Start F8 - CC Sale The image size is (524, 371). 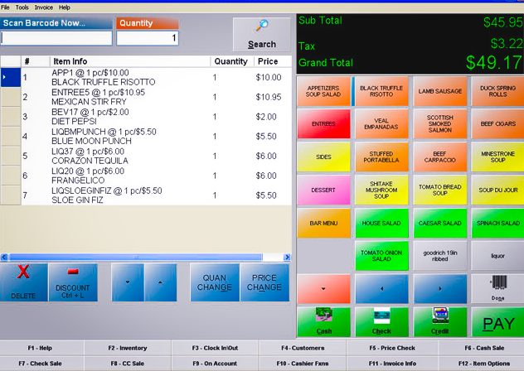(128, 364)
